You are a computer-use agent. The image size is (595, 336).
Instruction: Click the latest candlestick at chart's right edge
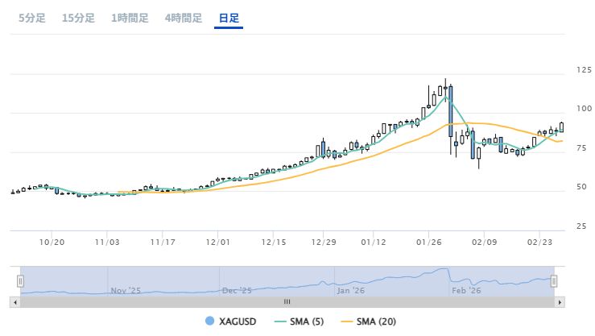click(562, 127)
